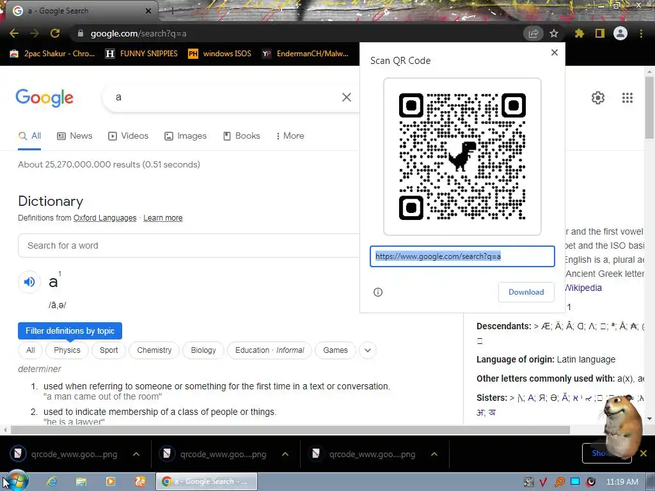Screen dimensions: 655x491
Task: Select the Physics topic chip
Action: 67,350
